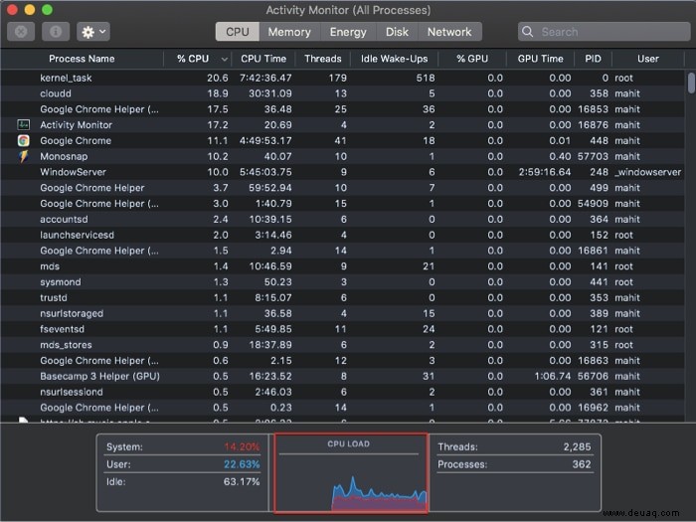Click the CPU Time value 7:42:36.47
The width and height of the screenshot is (696, 522).
point(265,79)
